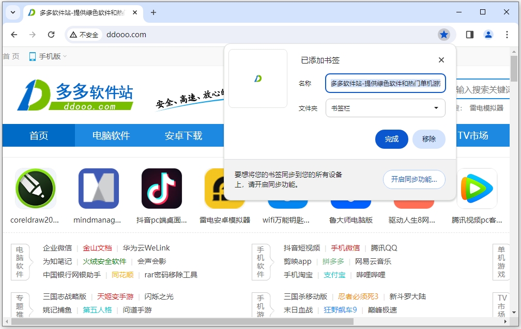Open tab search chevron button
The image size is (521, 329).
point(12,12)
